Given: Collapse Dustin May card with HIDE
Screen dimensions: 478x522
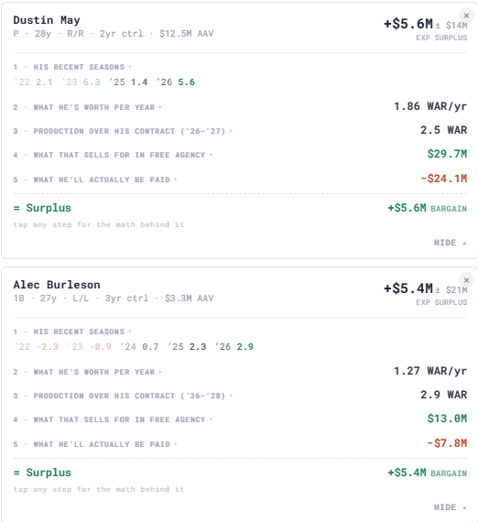Looking at the screenshot, I should coord(450,243).
